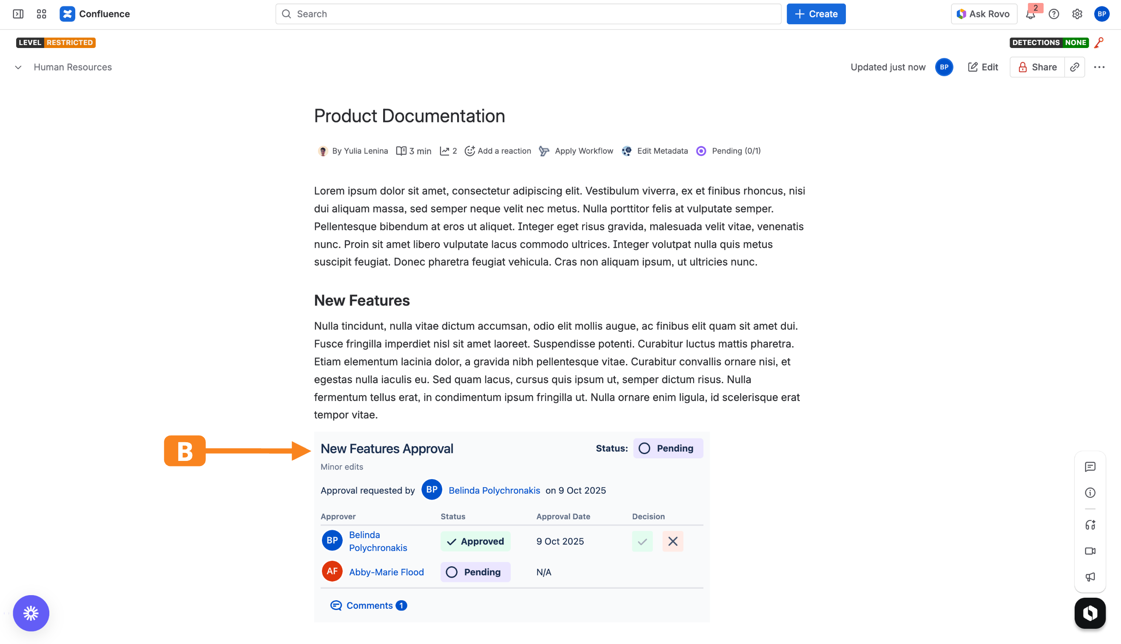
Task: Copy page link via chain icon
Action: [x=1075, y=67]
